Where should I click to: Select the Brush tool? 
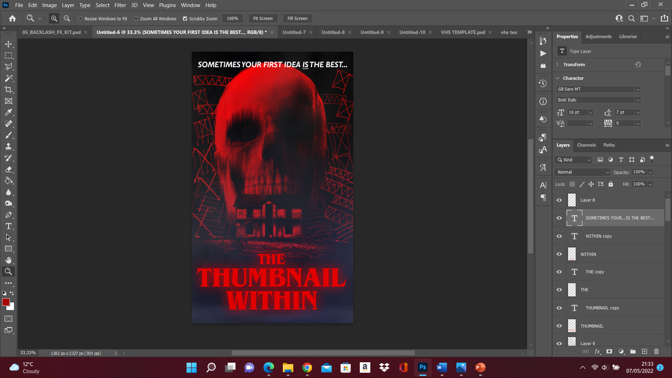point(9,135)
